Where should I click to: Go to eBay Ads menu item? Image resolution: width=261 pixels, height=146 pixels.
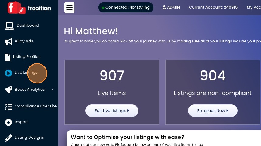click(x=24, y=41)
